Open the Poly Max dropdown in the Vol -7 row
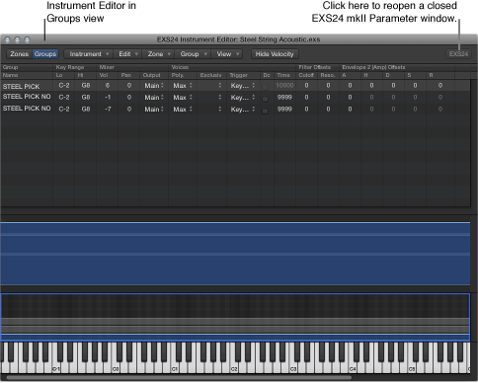478x383 pixels. 183,110
